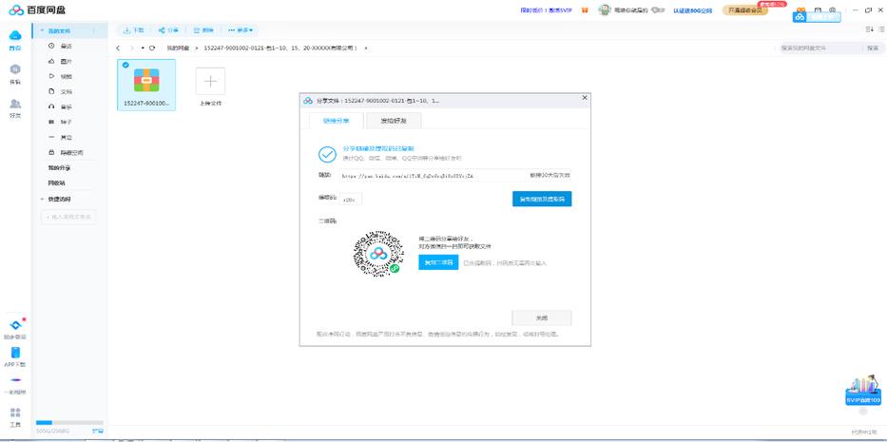The height and width of the screenshot is (442, 887).
Task: Open Recycle Bin in sidebar
Action: [57, 183]
